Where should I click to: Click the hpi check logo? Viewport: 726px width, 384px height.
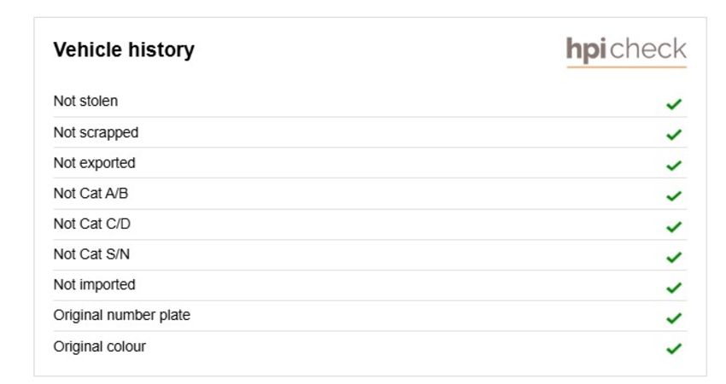pos(626,51)
